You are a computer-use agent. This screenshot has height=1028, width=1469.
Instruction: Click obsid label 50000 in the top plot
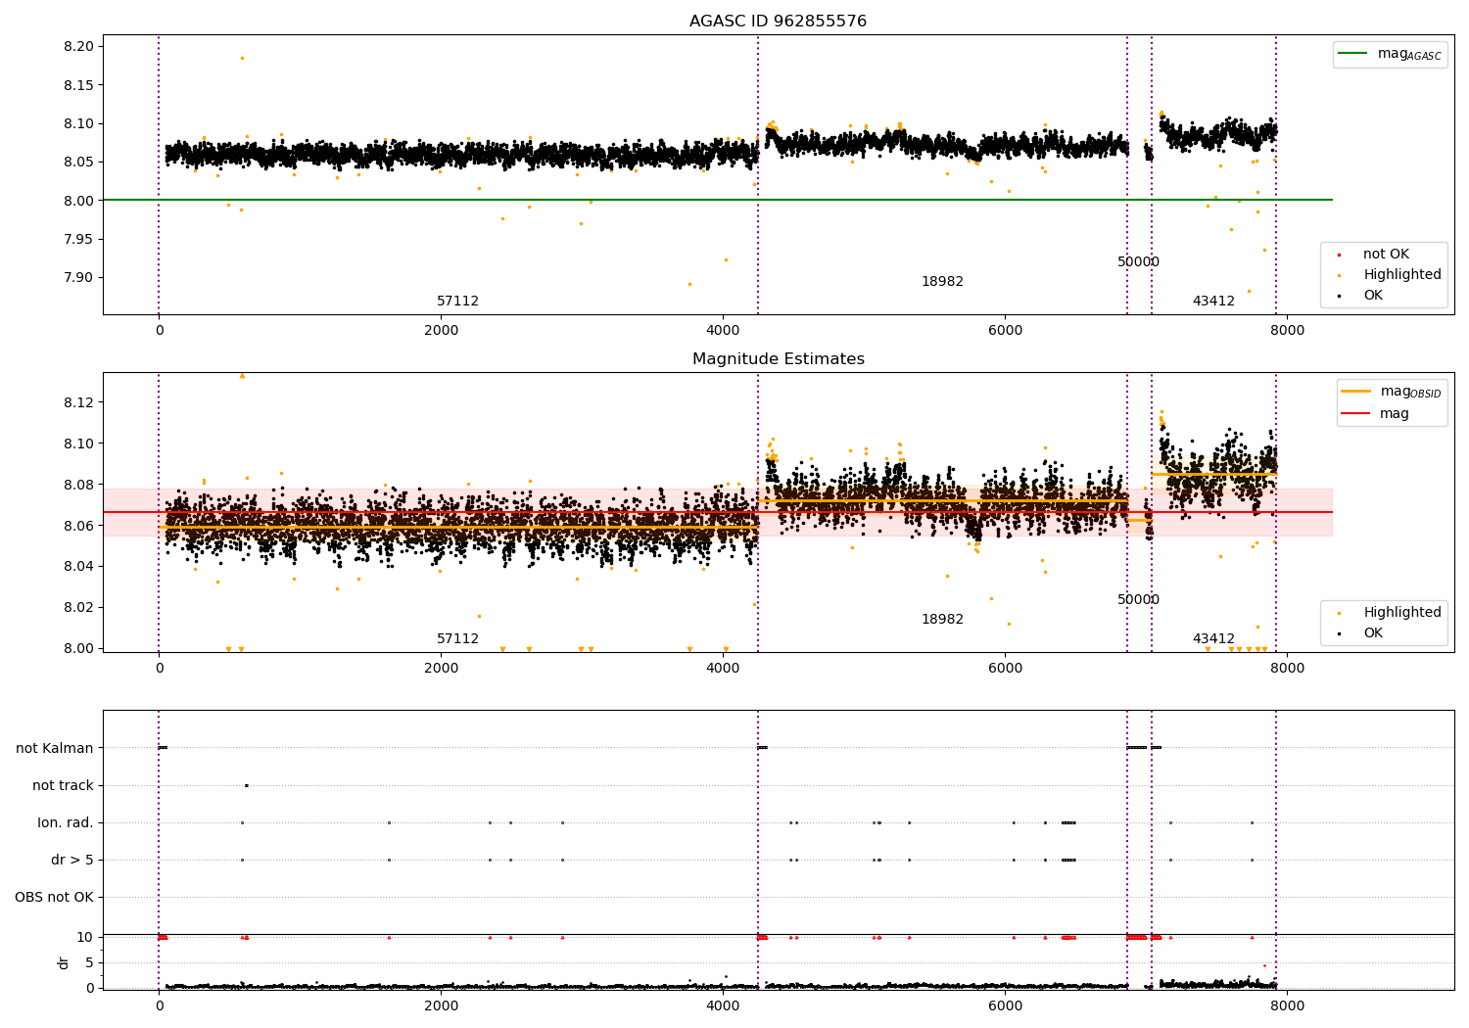pyautogui.click(x=1138, y=262)
